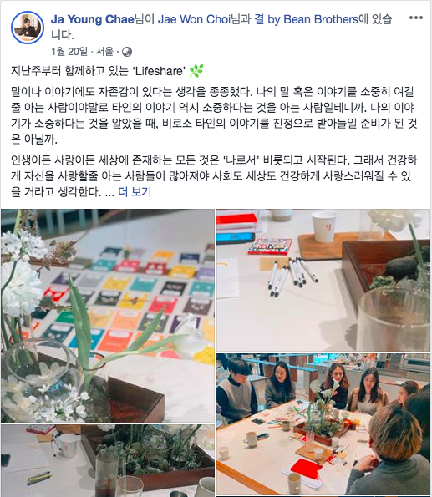Open Ja Young Chae's profile picture

click(x=28, y=28)
